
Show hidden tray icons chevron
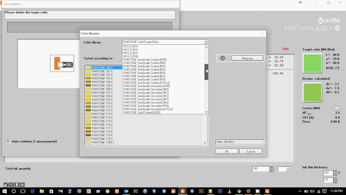(x=301, y=191)
